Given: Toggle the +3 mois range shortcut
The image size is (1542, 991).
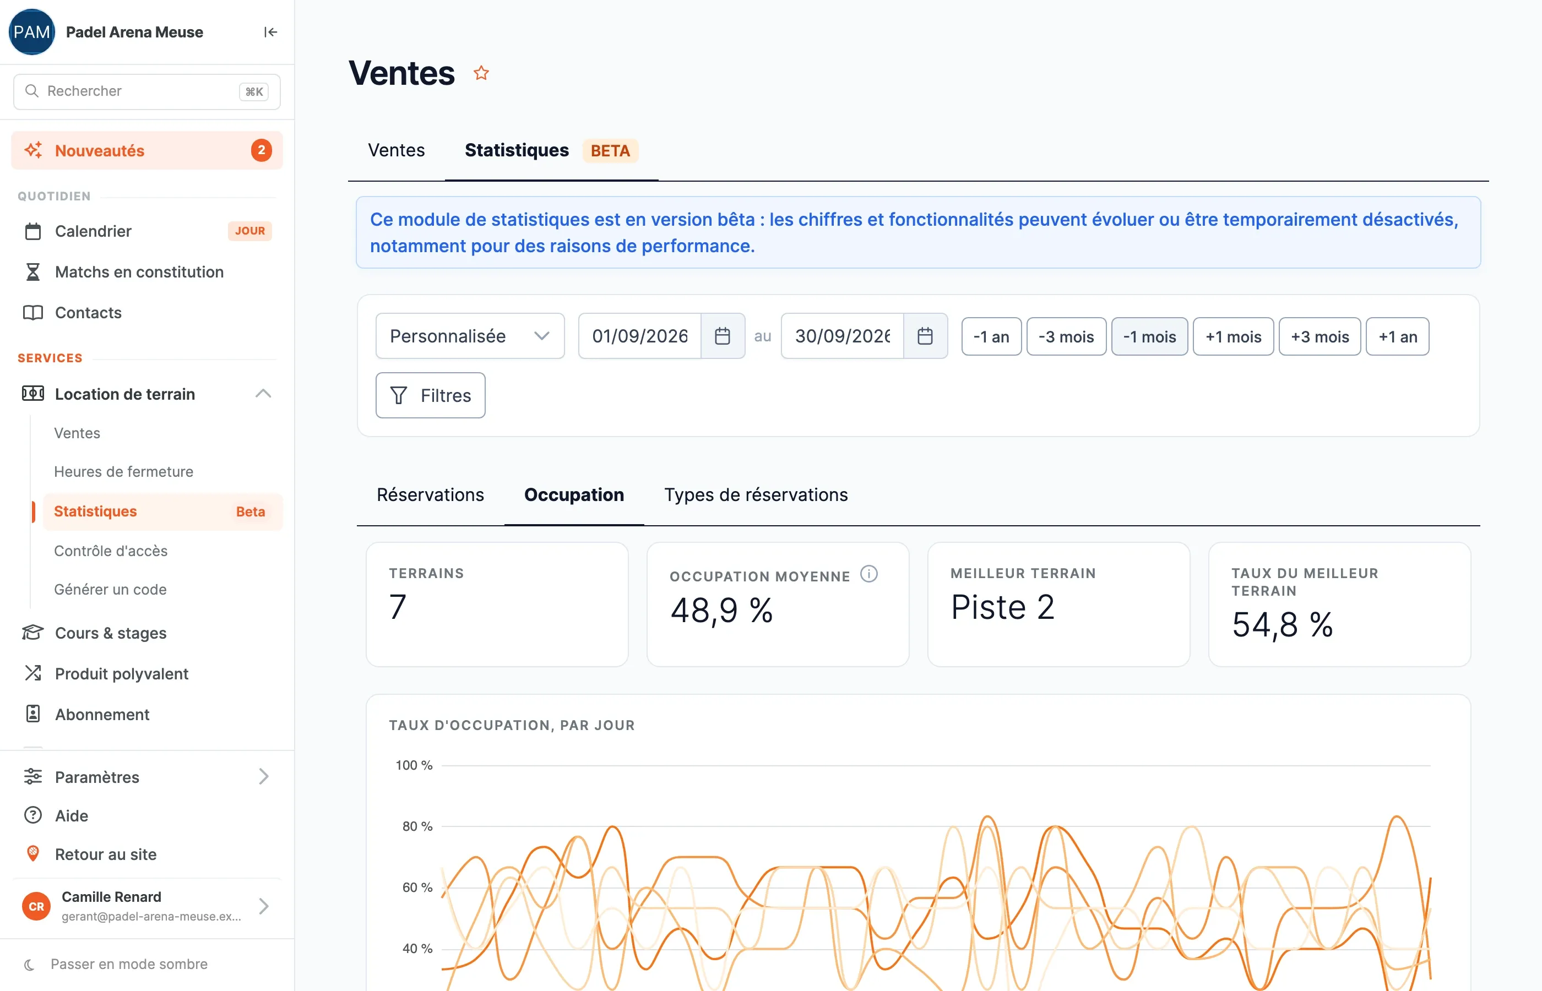Looking at the screenshot, I should point(1320,336).
